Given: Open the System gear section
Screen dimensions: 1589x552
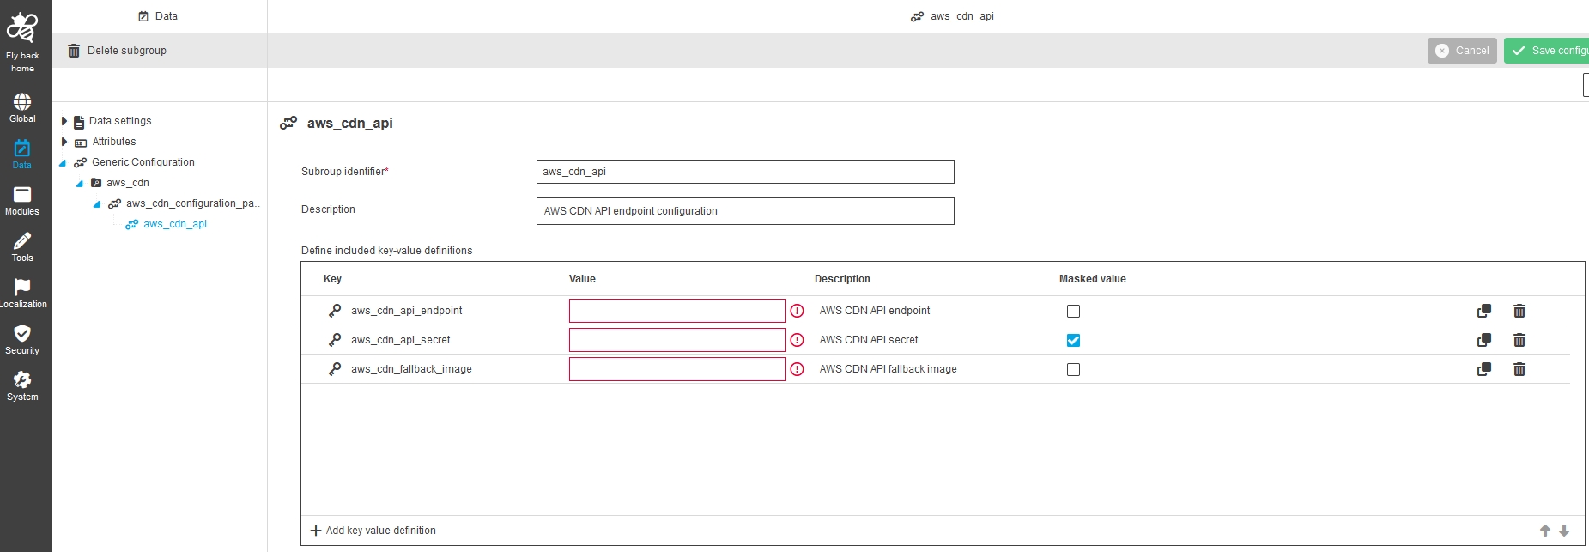Looking at the screenshot, I should pyautogui.click(x=22, y=385).
